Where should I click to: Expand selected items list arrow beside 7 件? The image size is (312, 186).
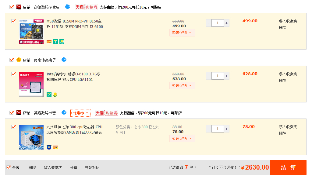[x=196, y=167]
